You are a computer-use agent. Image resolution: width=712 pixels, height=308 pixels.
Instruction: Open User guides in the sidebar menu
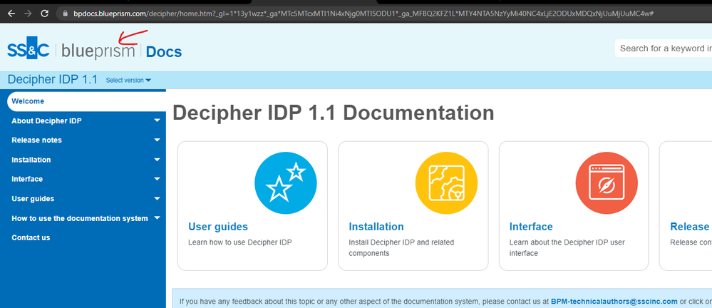33,198
